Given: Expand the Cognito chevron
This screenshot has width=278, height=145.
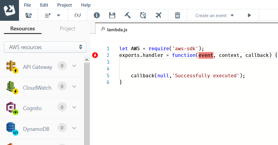Looking at the screenshot, I should point(74,107).
